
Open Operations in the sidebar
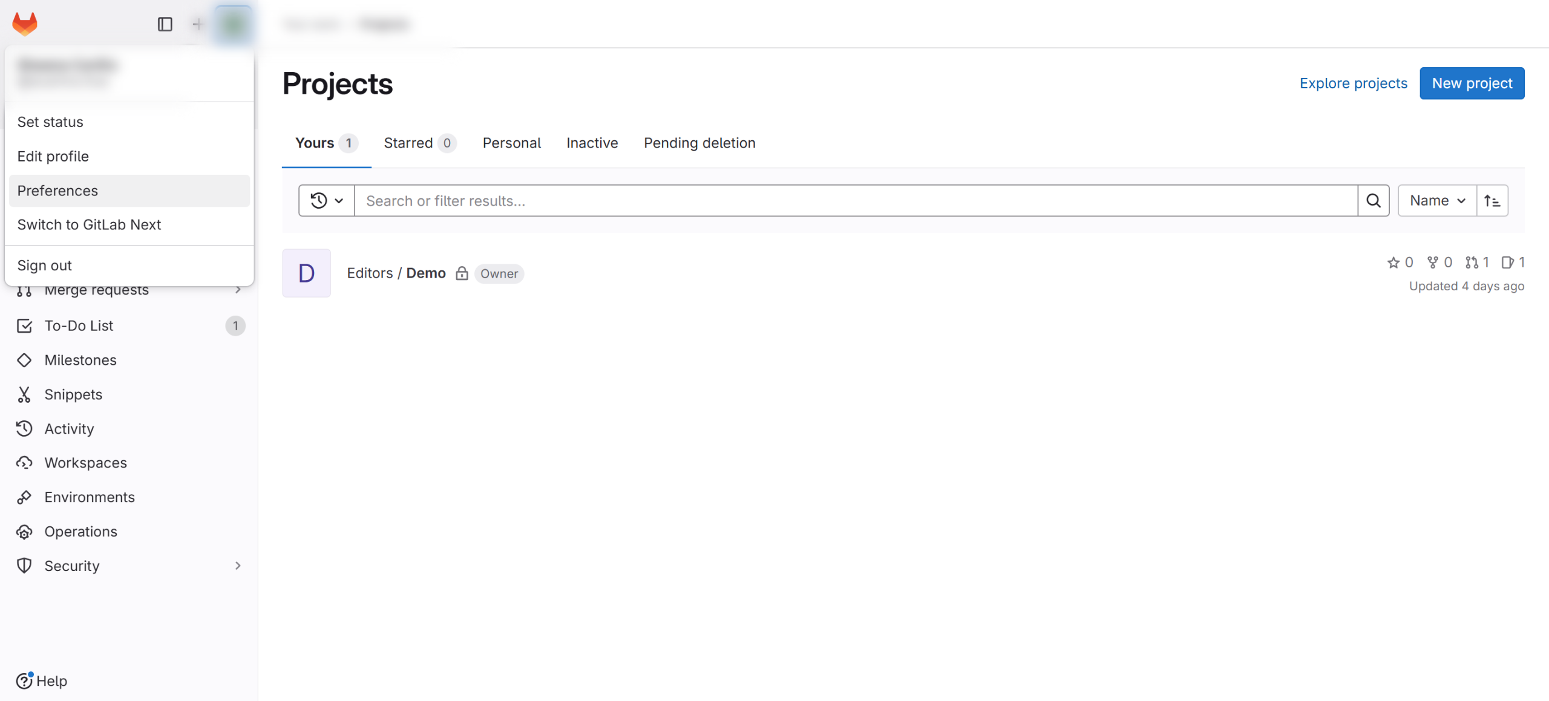click(x=80, y=532)
